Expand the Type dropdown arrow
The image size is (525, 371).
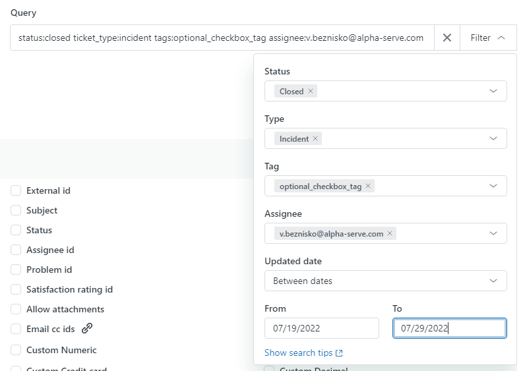[493, 139]
